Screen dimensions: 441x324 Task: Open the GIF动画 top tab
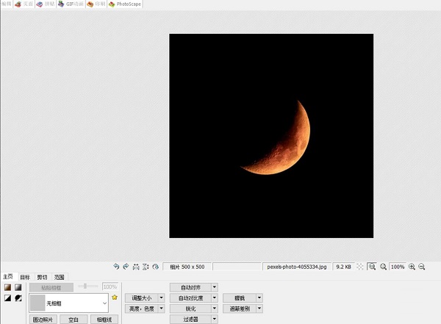tap(72, 4)
